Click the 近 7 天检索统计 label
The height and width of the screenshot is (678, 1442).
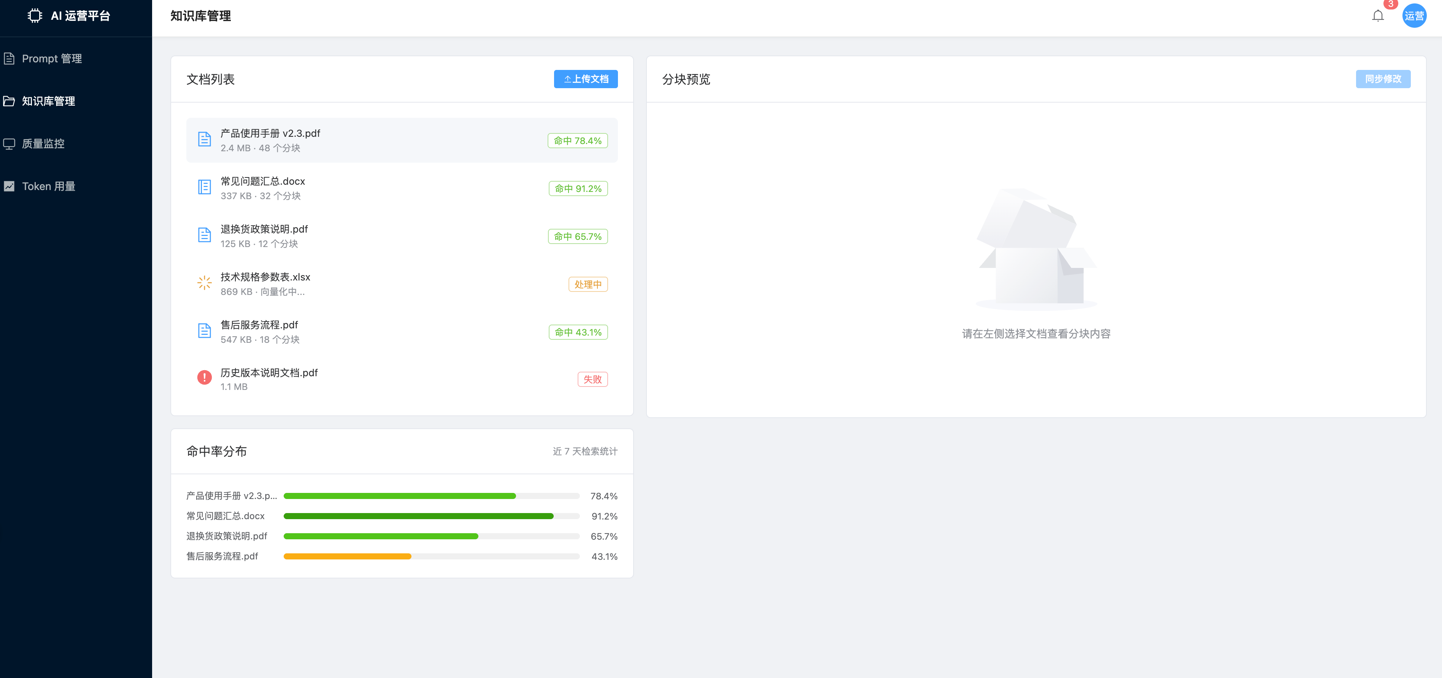tap(585, 451)
